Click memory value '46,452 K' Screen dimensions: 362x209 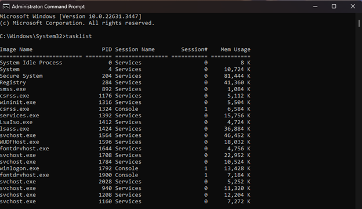237,135
